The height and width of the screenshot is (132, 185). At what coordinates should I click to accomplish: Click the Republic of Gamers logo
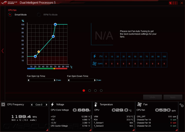[x=9, y=3]
